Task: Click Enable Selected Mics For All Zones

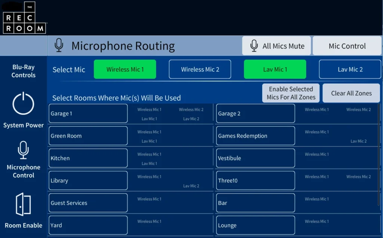Action: point(291,93)
